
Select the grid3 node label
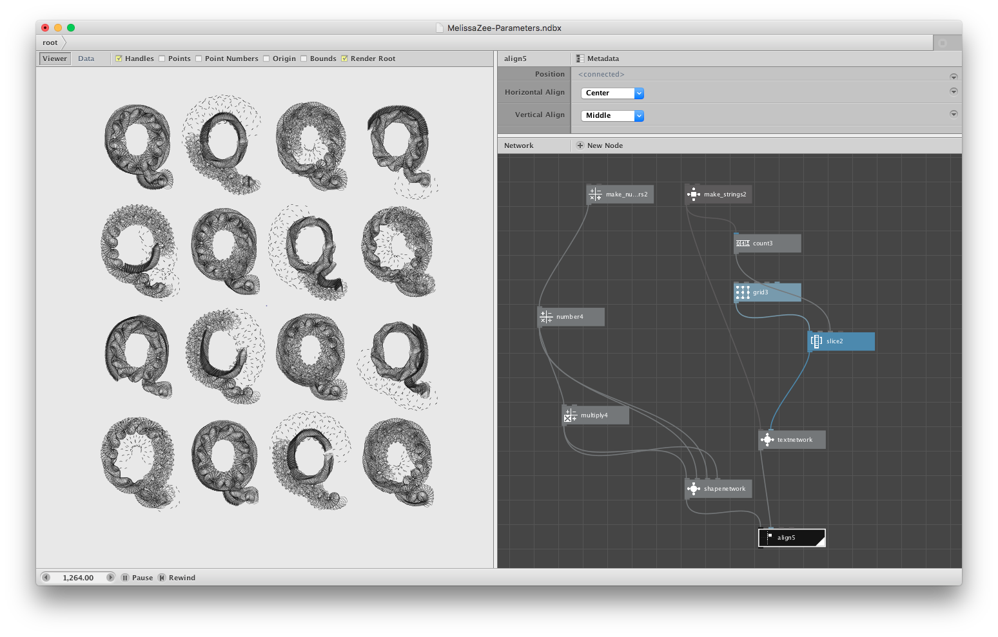761,292
